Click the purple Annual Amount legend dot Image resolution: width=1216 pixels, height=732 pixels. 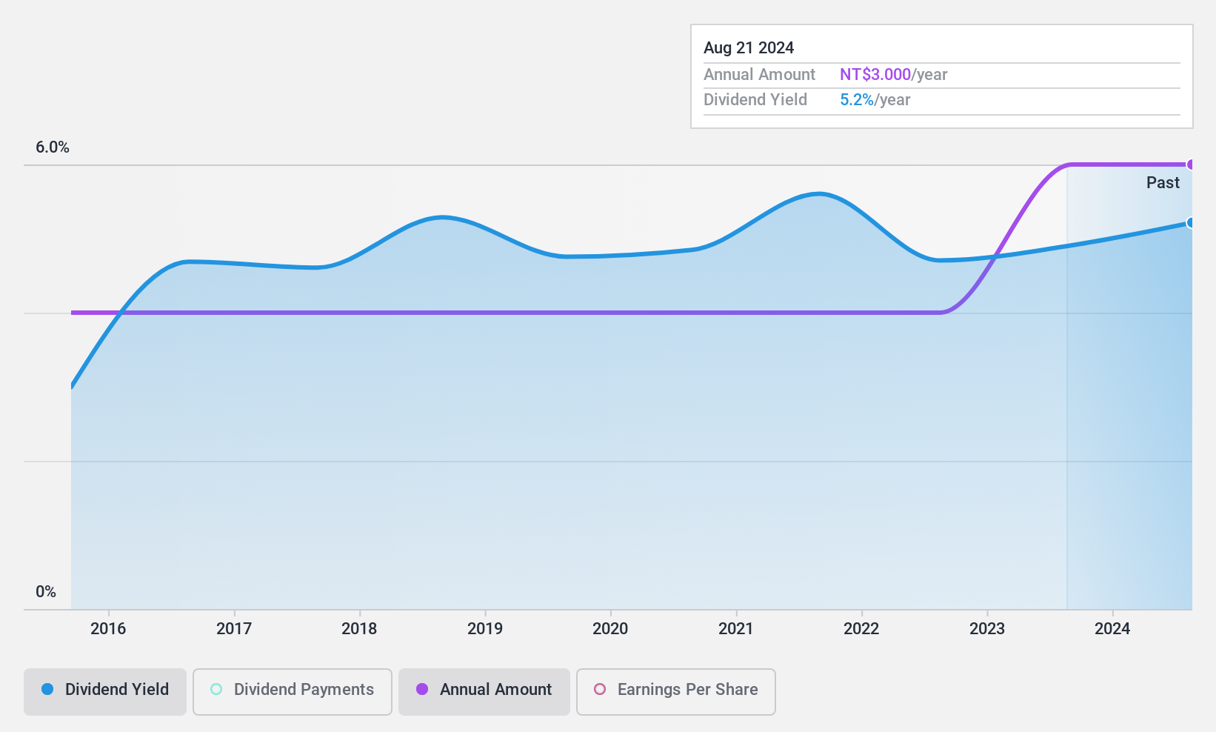point(422,689)
